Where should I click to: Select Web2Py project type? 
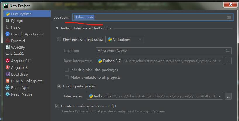coord(27,47)
